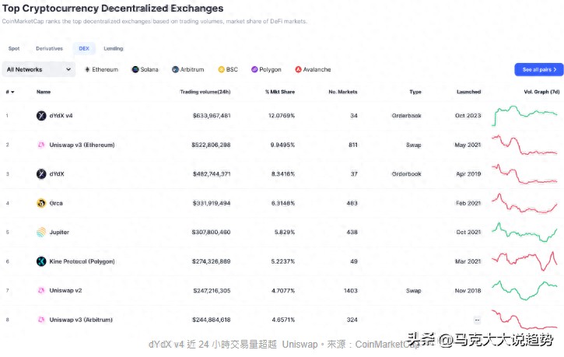This screenshot has width=564, height=357.
Task: Click the Kine Protocol (Polygon) logo icon
Action: pos(41,261)
